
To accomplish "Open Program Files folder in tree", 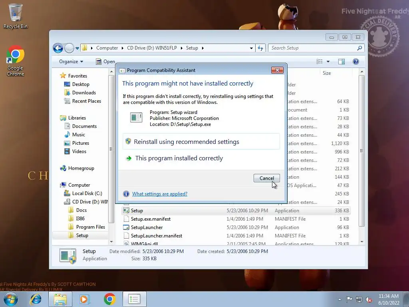I will coord(90,227).
